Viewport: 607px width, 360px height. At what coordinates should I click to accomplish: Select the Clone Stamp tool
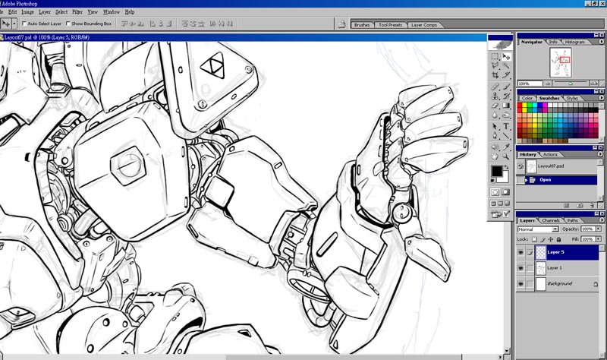(495, 96)
